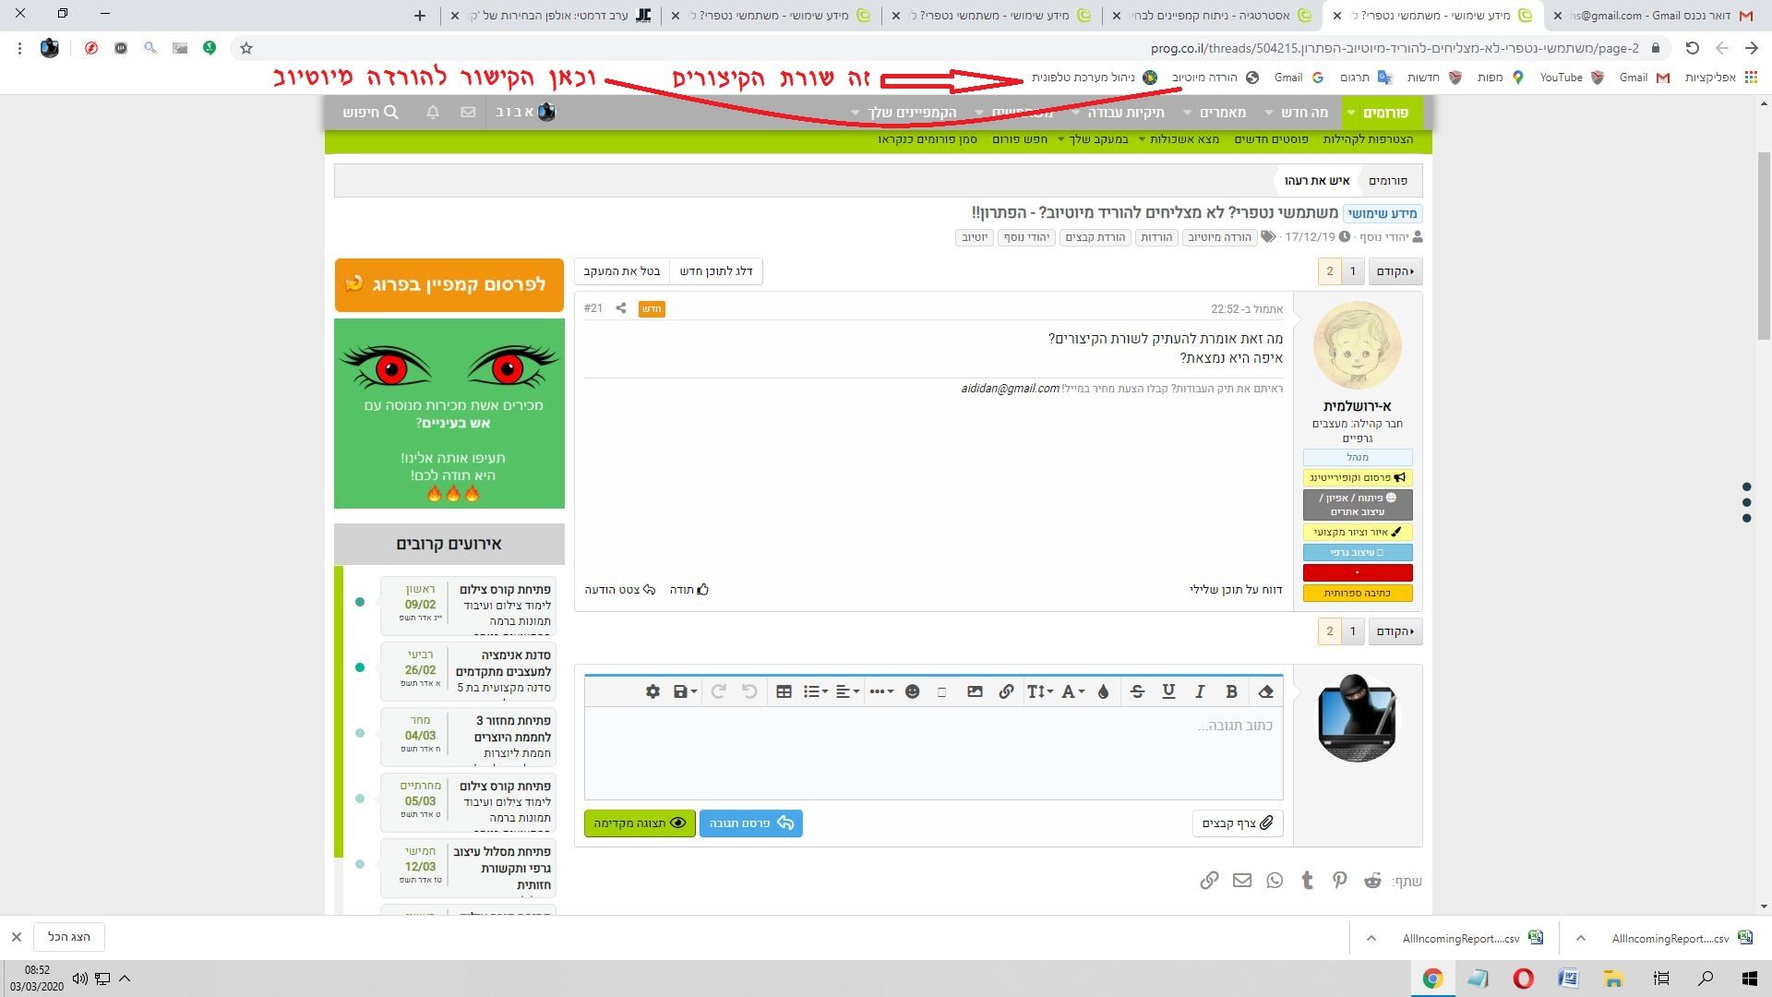The image size is (1772, 997).
Task: Insert a table in the editor
Action: tap(784, 691)
